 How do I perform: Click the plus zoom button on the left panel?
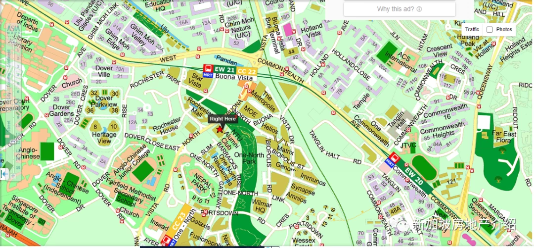13,176
